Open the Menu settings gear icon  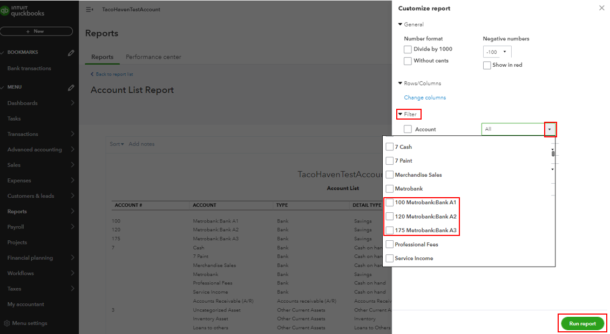6,323
